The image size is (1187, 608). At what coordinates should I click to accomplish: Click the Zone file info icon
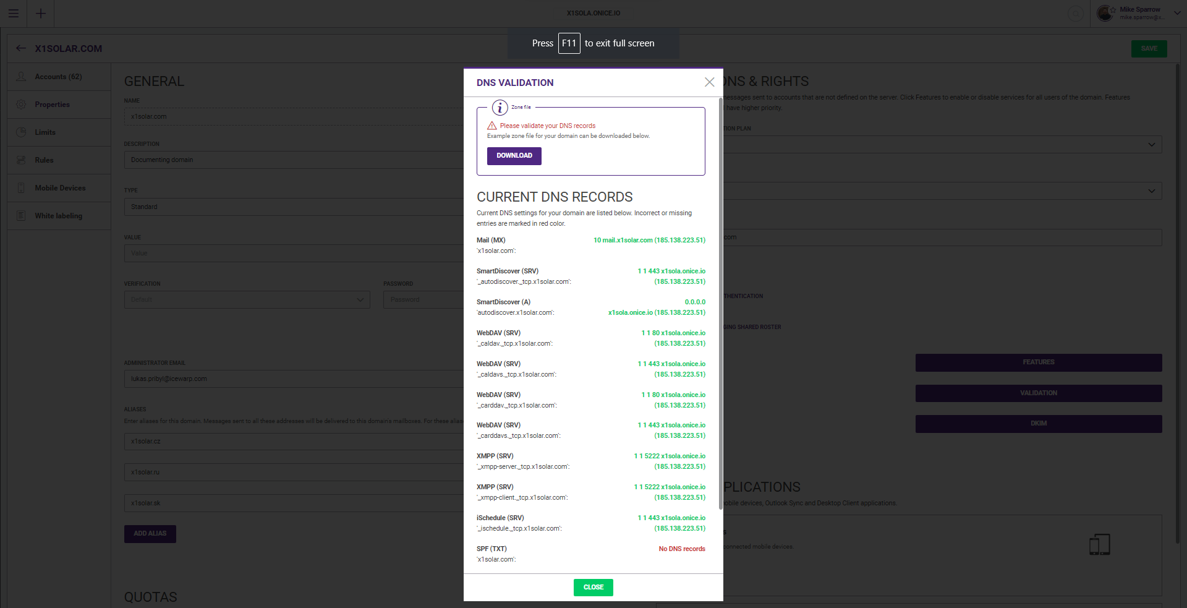point(500,108)
